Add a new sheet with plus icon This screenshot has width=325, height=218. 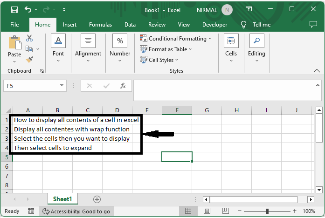[x=97, y=199]
